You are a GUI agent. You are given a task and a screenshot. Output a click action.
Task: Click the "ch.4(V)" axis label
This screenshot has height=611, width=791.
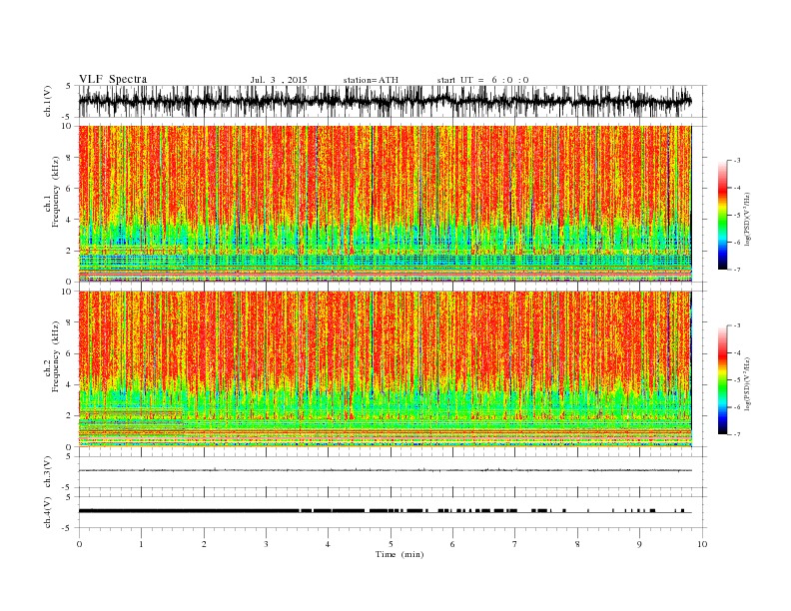click(48, 512)
